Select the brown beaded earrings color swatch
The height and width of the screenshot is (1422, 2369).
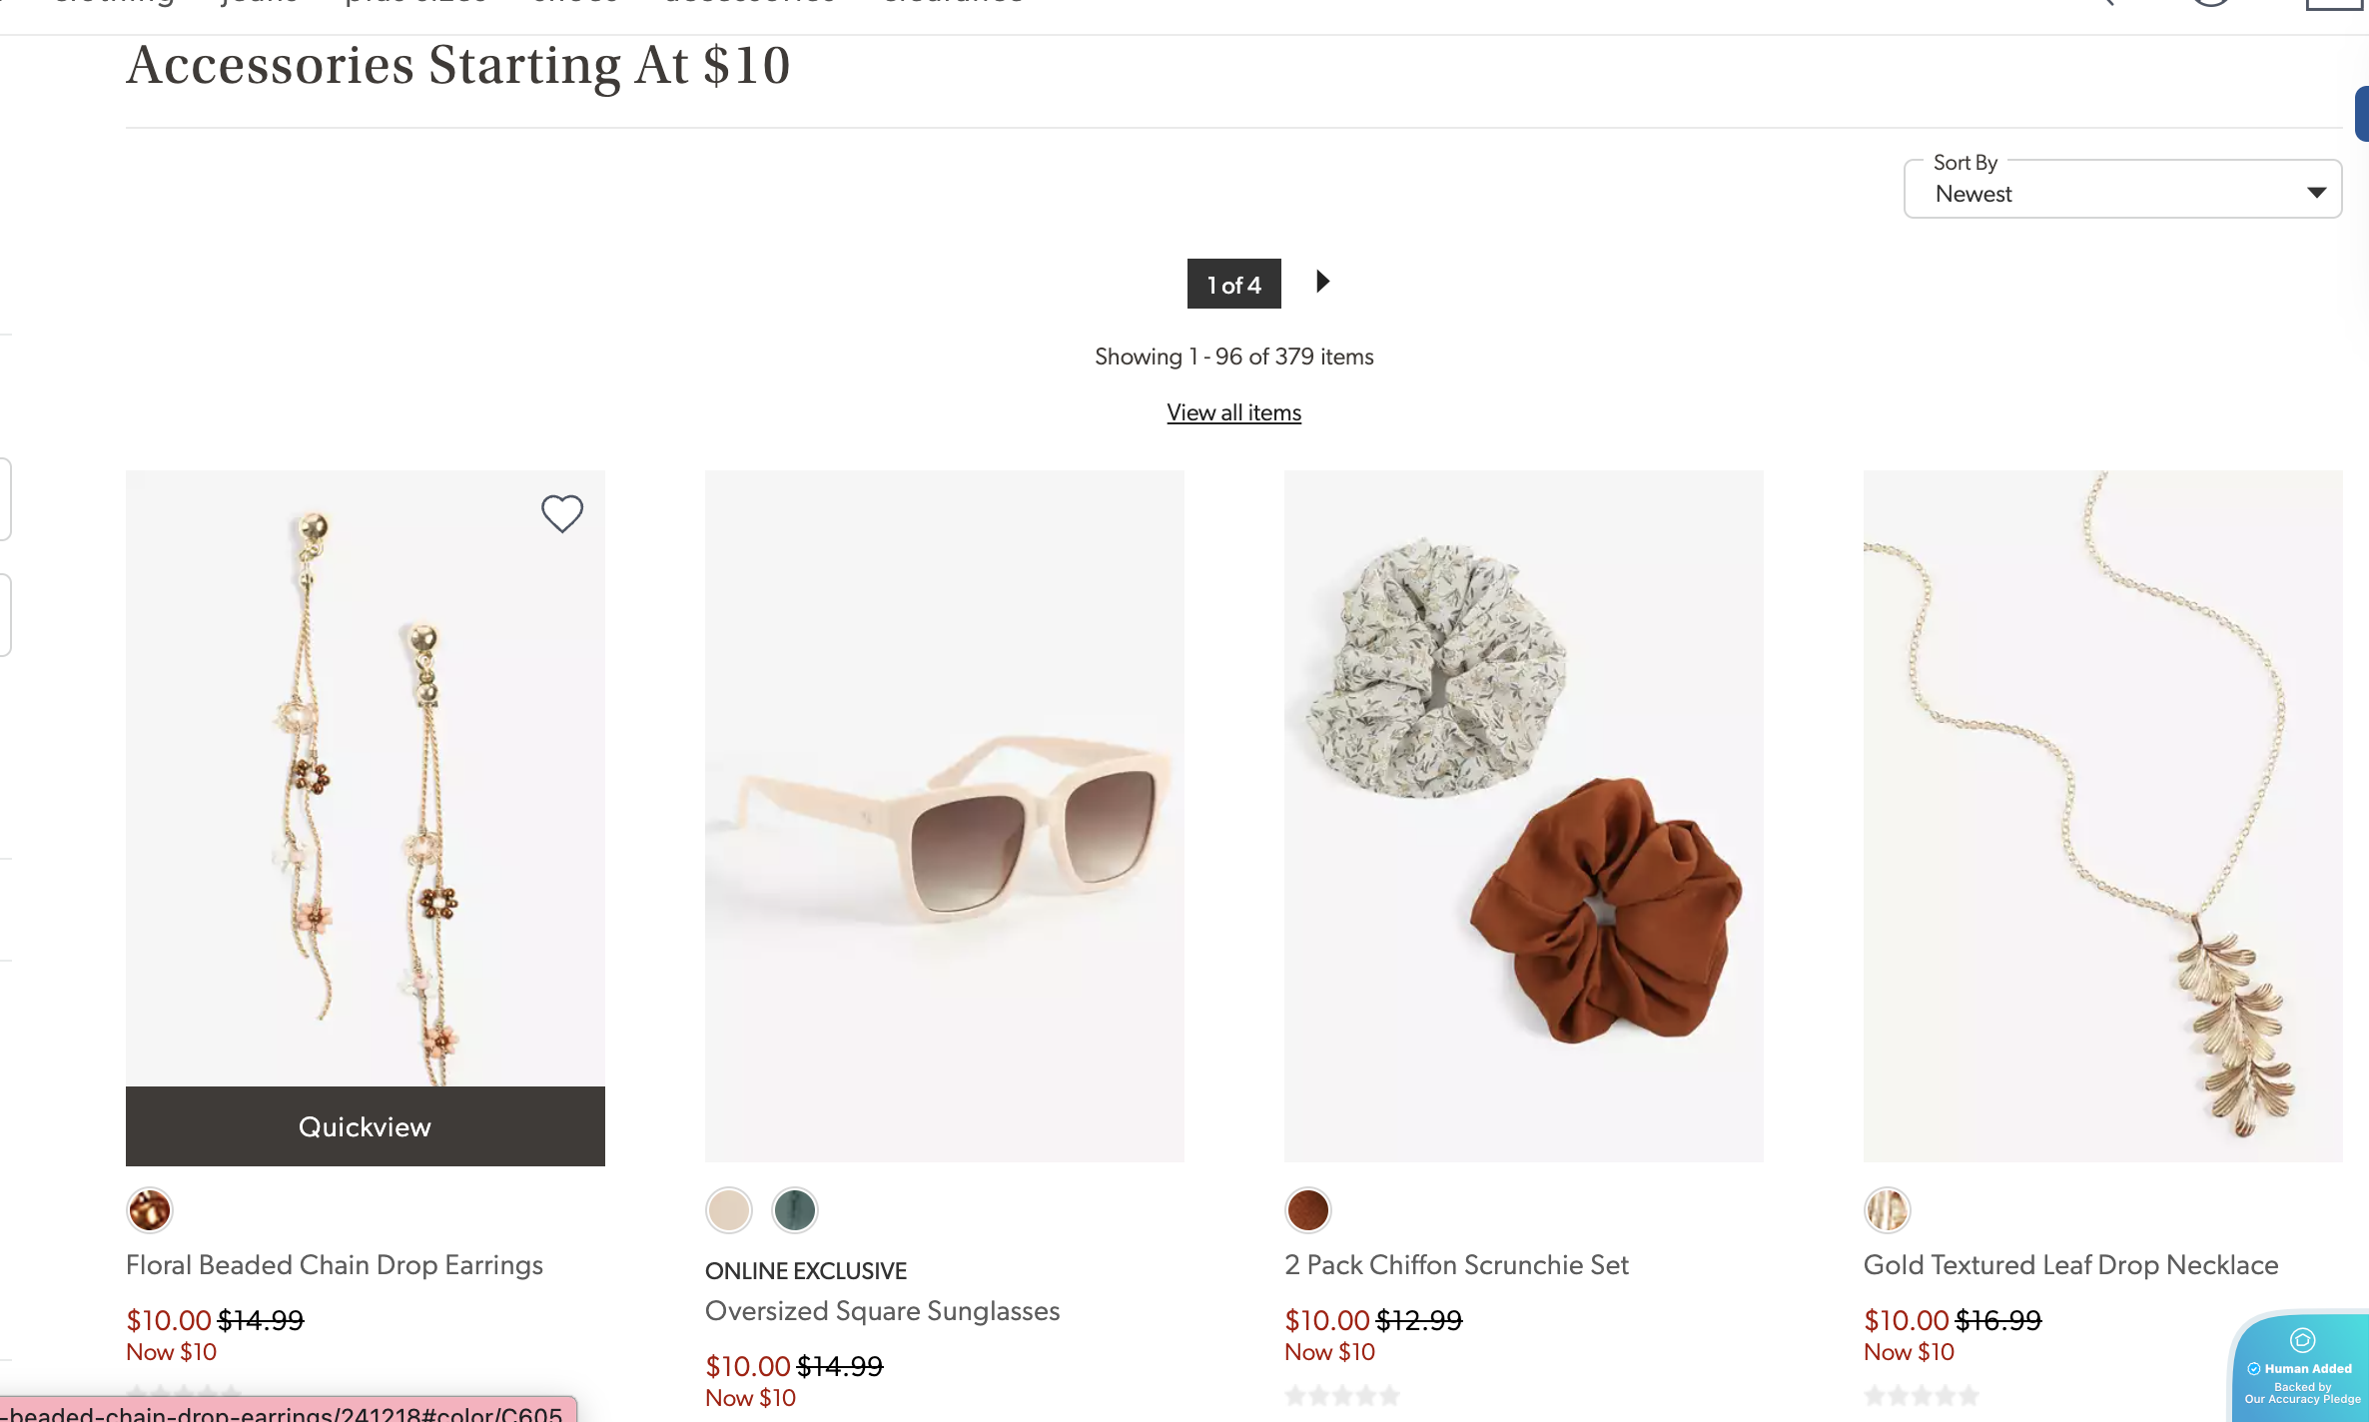pyautogui.click(x=150, y=1210)
